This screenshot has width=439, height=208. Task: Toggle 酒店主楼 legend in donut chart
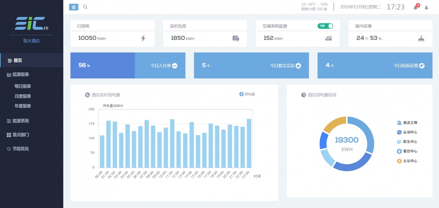[x=407, y=123]
